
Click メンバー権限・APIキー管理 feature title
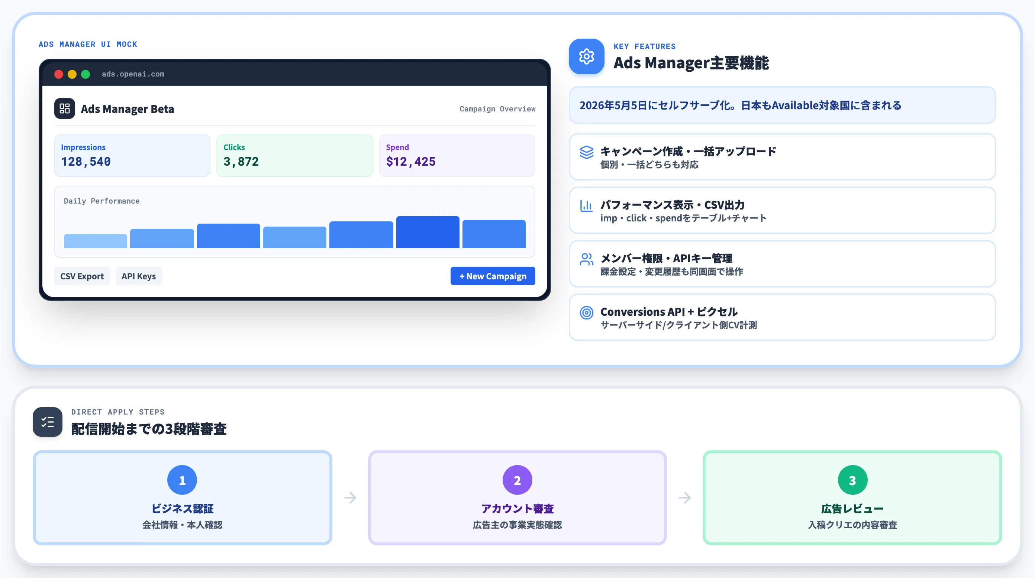[x=666, y=258]
